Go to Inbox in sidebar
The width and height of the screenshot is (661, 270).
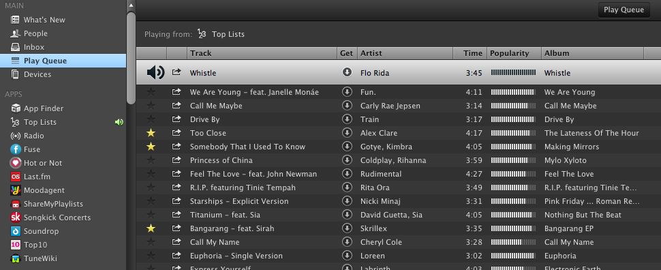pyautogui.click(x=27, y=47)
